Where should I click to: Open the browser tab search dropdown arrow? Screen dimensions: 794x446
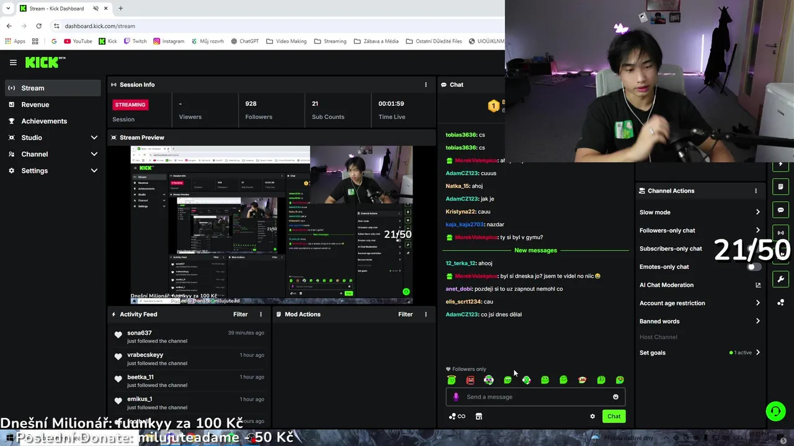pos(8,9)
